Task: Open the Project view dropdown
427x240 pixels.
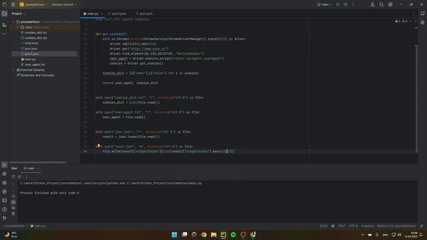Action: [x=18, y=13]
